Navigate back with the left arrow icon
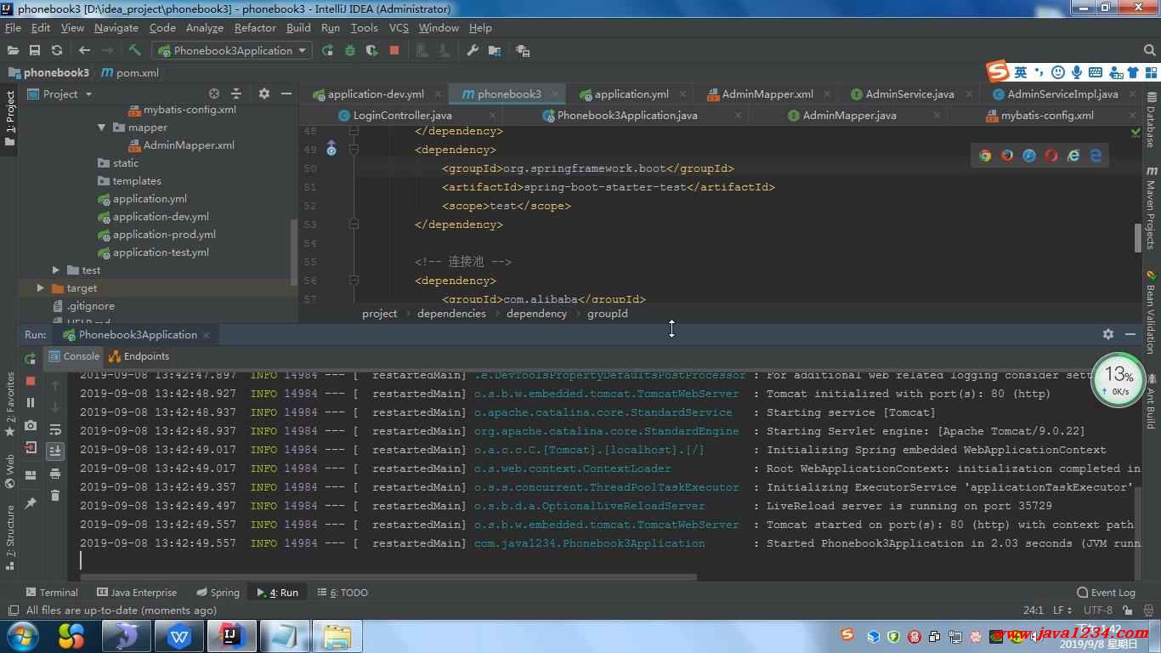 (84, 50)
